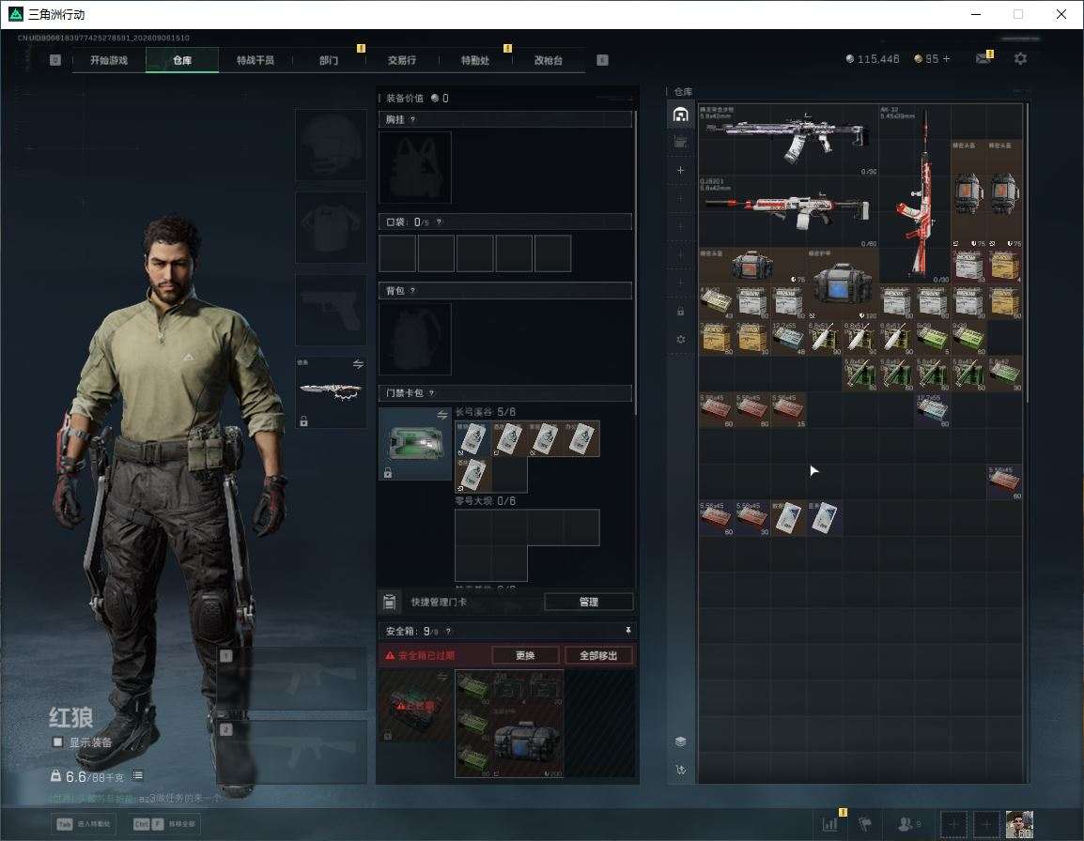The image size is (1084, 841).
Task: Go to the 交易行 tab
Action: (402, 60)
